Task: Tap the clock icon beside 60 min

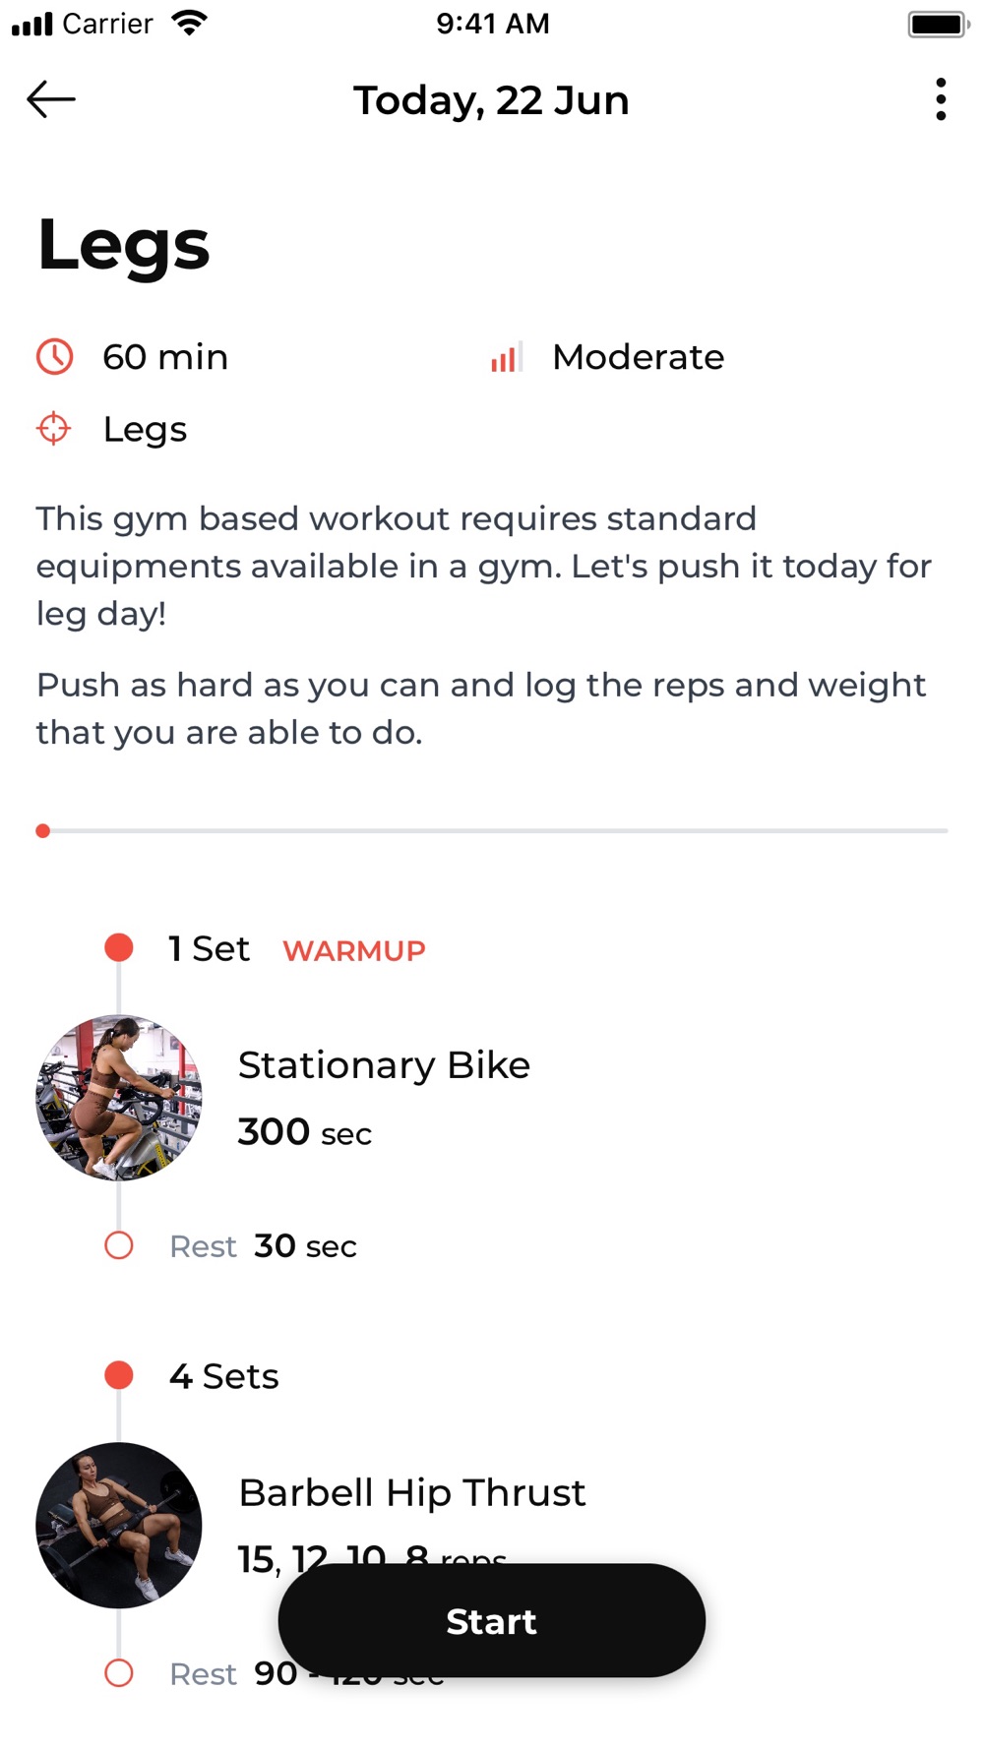Action: click(55, 356)
